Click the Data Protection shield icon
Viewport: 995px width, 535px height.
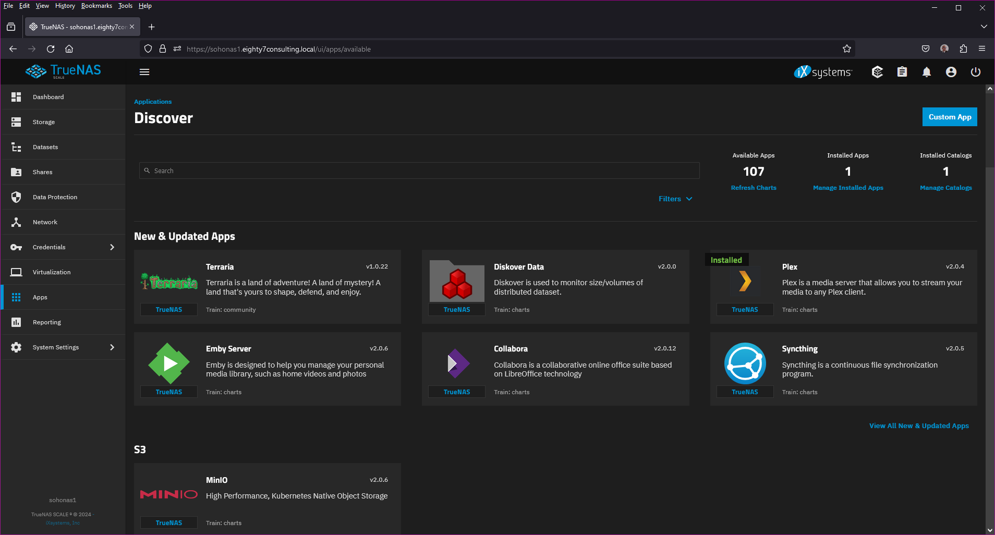coord(16,197)
